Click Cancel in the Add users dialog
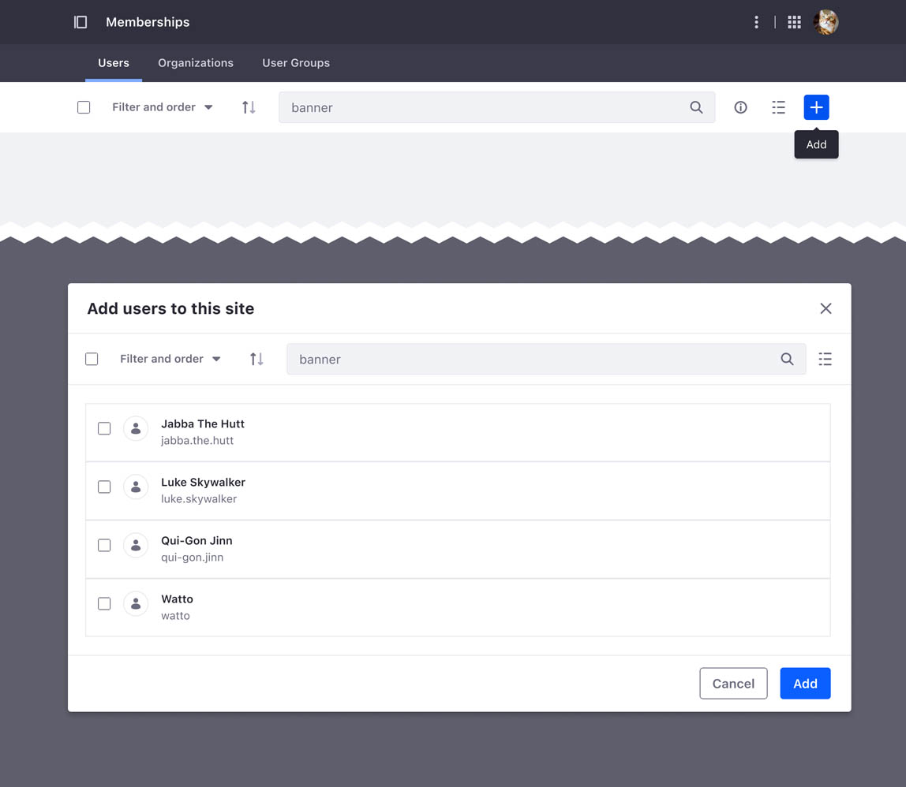The image size is (906, 787). pos(733,684)
